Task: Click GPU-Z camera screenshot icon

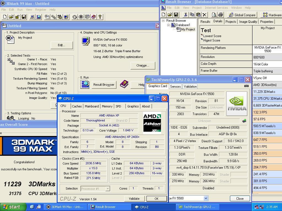Action: point(246,86)
